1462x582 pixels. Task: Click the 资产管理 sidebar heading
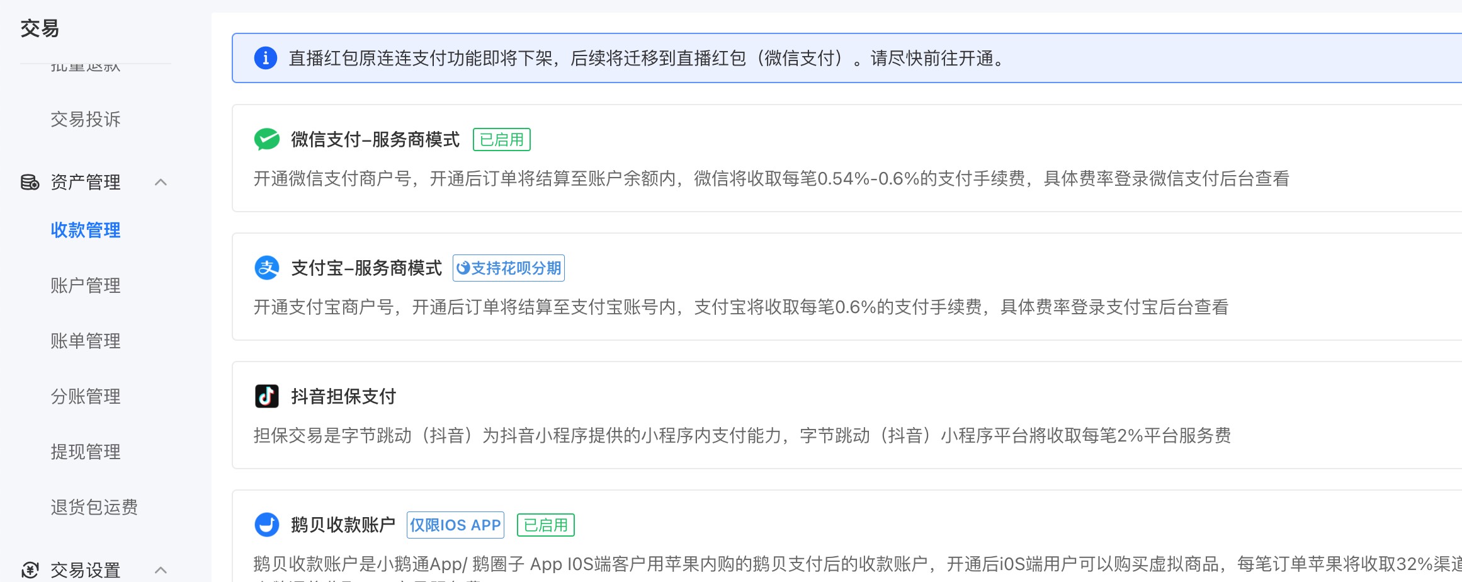86,182
